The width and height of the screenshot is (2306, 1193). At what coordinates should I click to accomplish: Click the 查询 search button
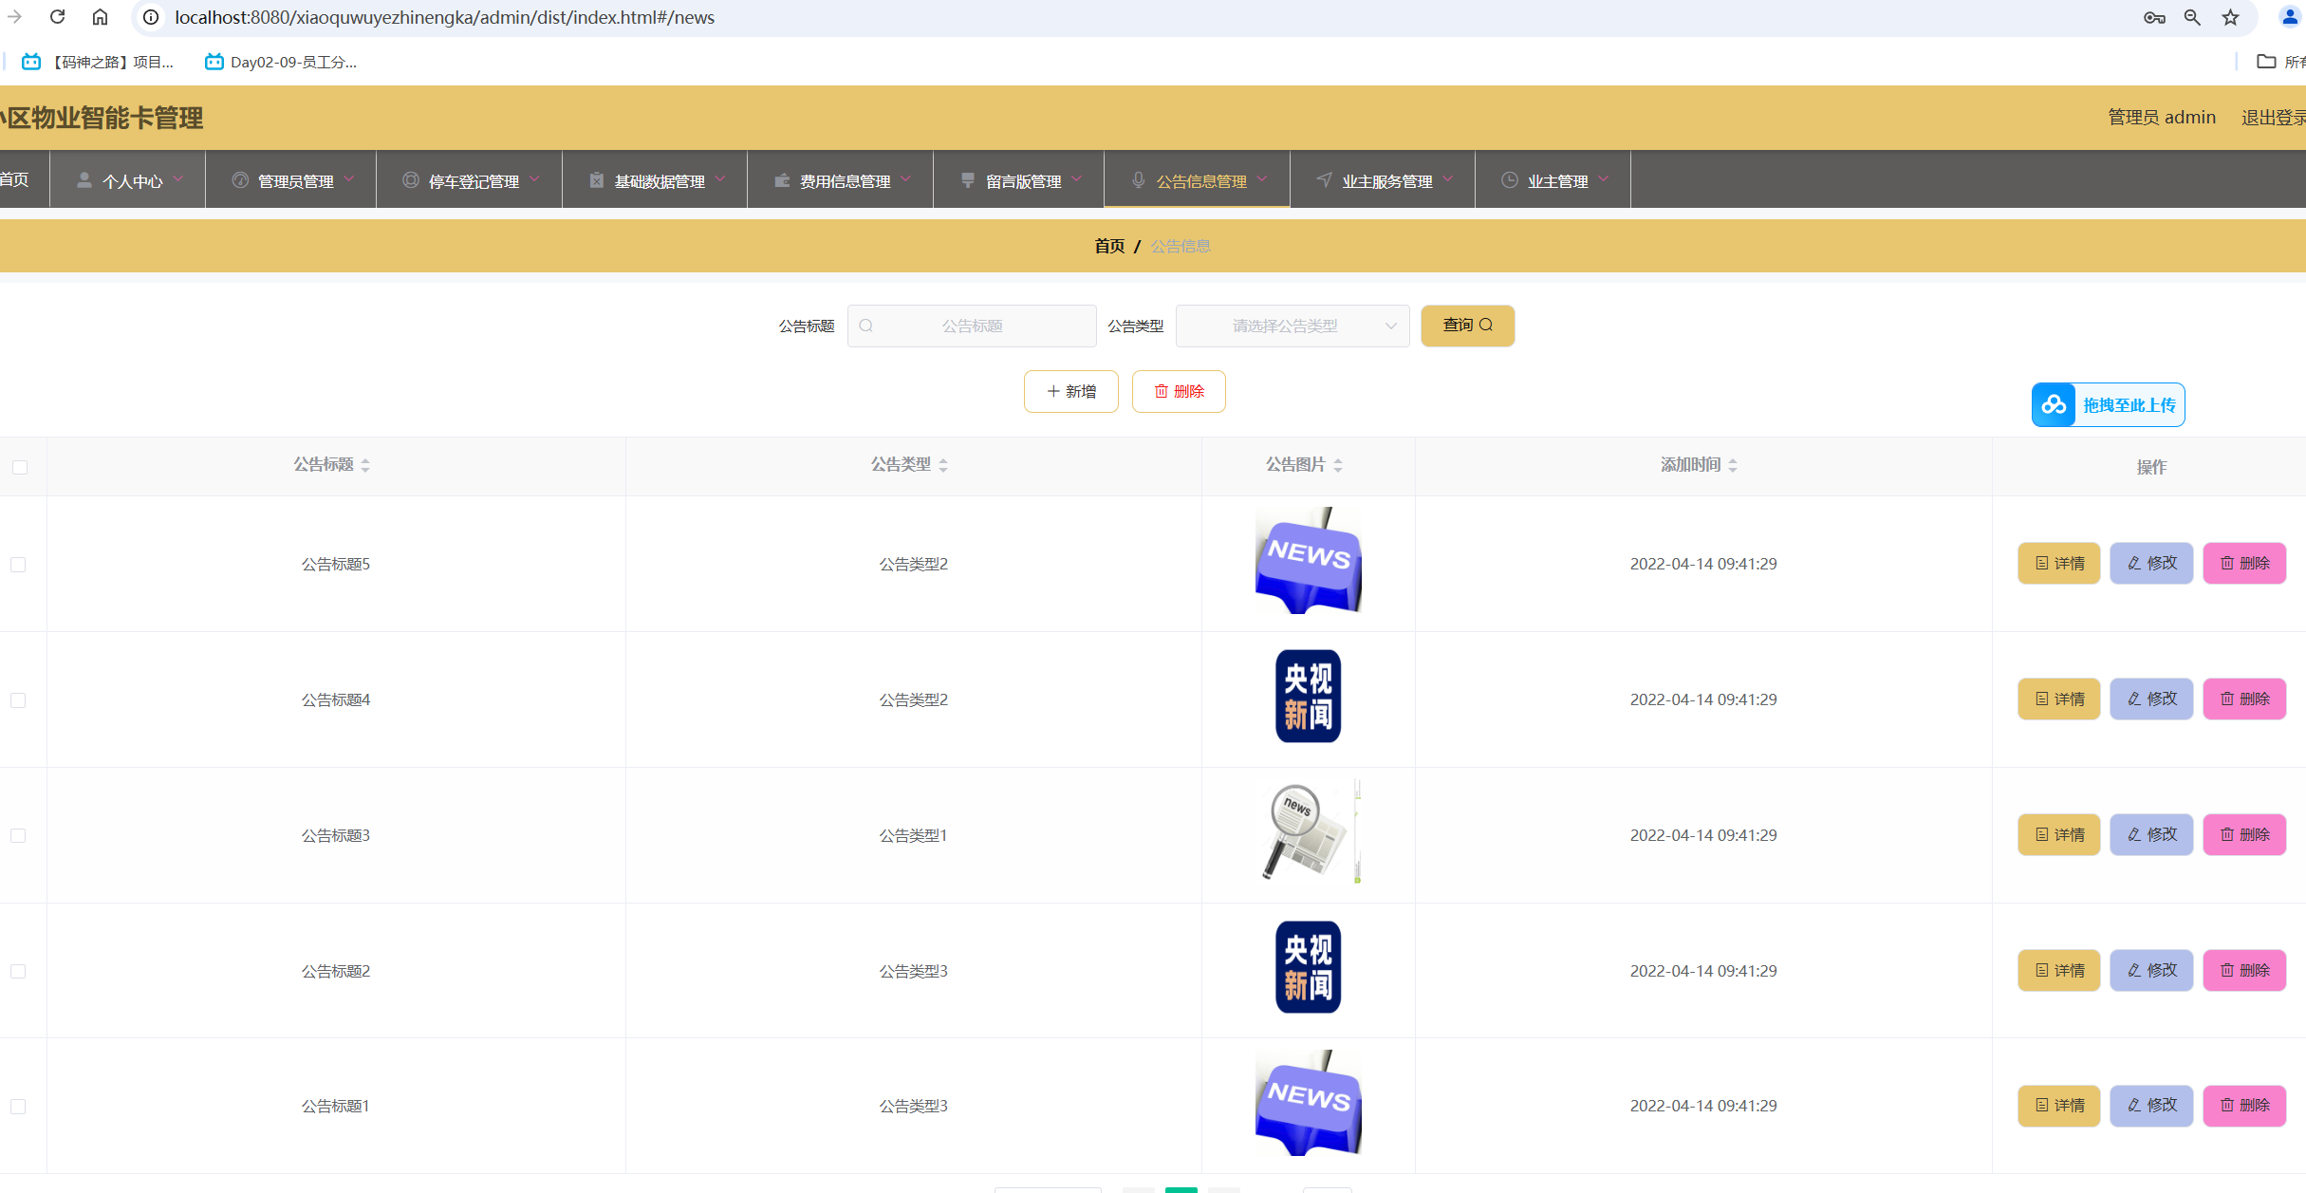point(1466,326)
